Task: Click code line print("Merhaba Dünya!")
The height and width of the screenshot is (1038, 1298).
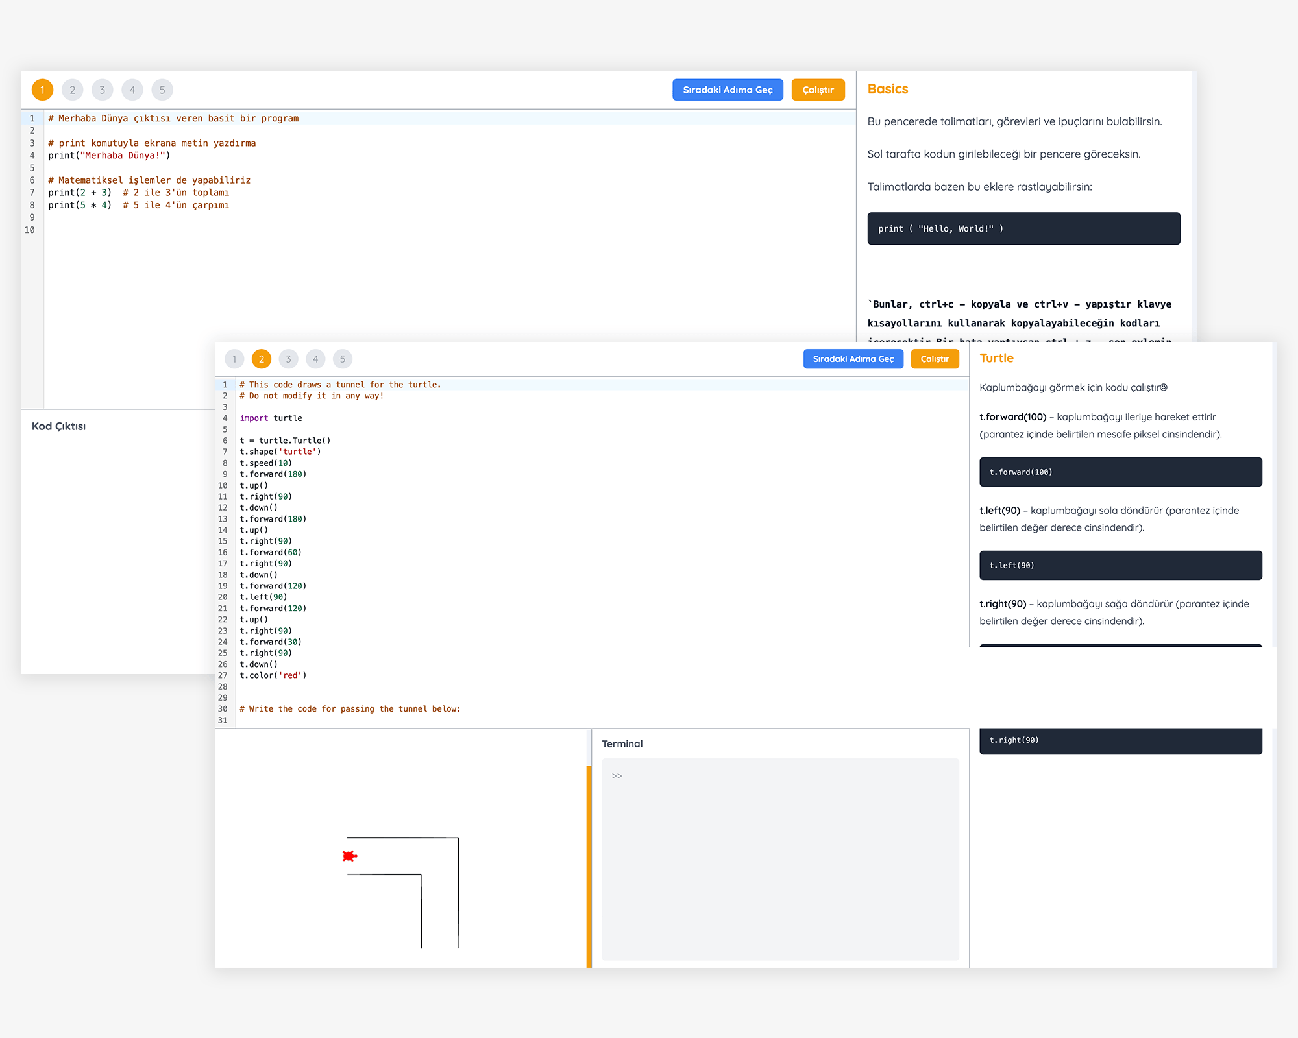Action: pos(109,156)
